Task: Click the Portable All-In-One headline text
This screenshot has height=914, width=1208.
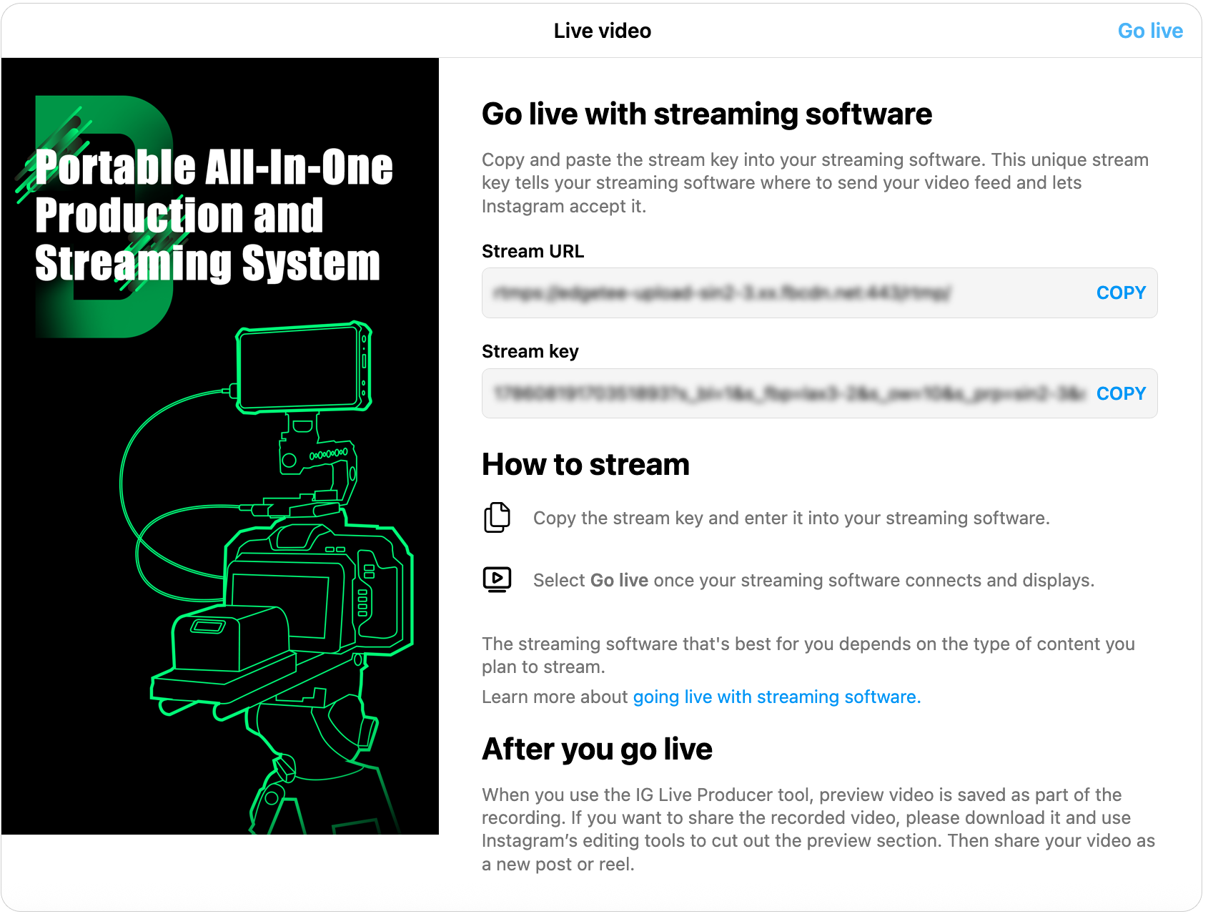Action: coord(214,215)
